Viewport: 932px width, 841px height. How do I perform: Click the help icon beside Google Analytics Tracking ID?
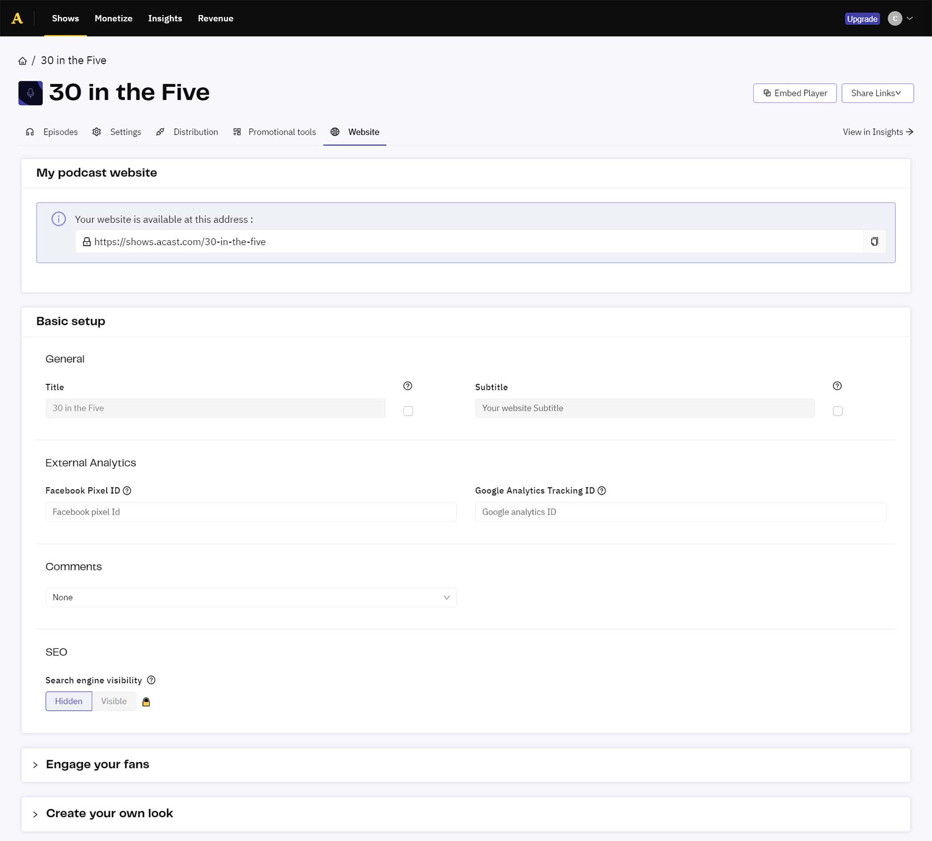(x=602, y=491)
